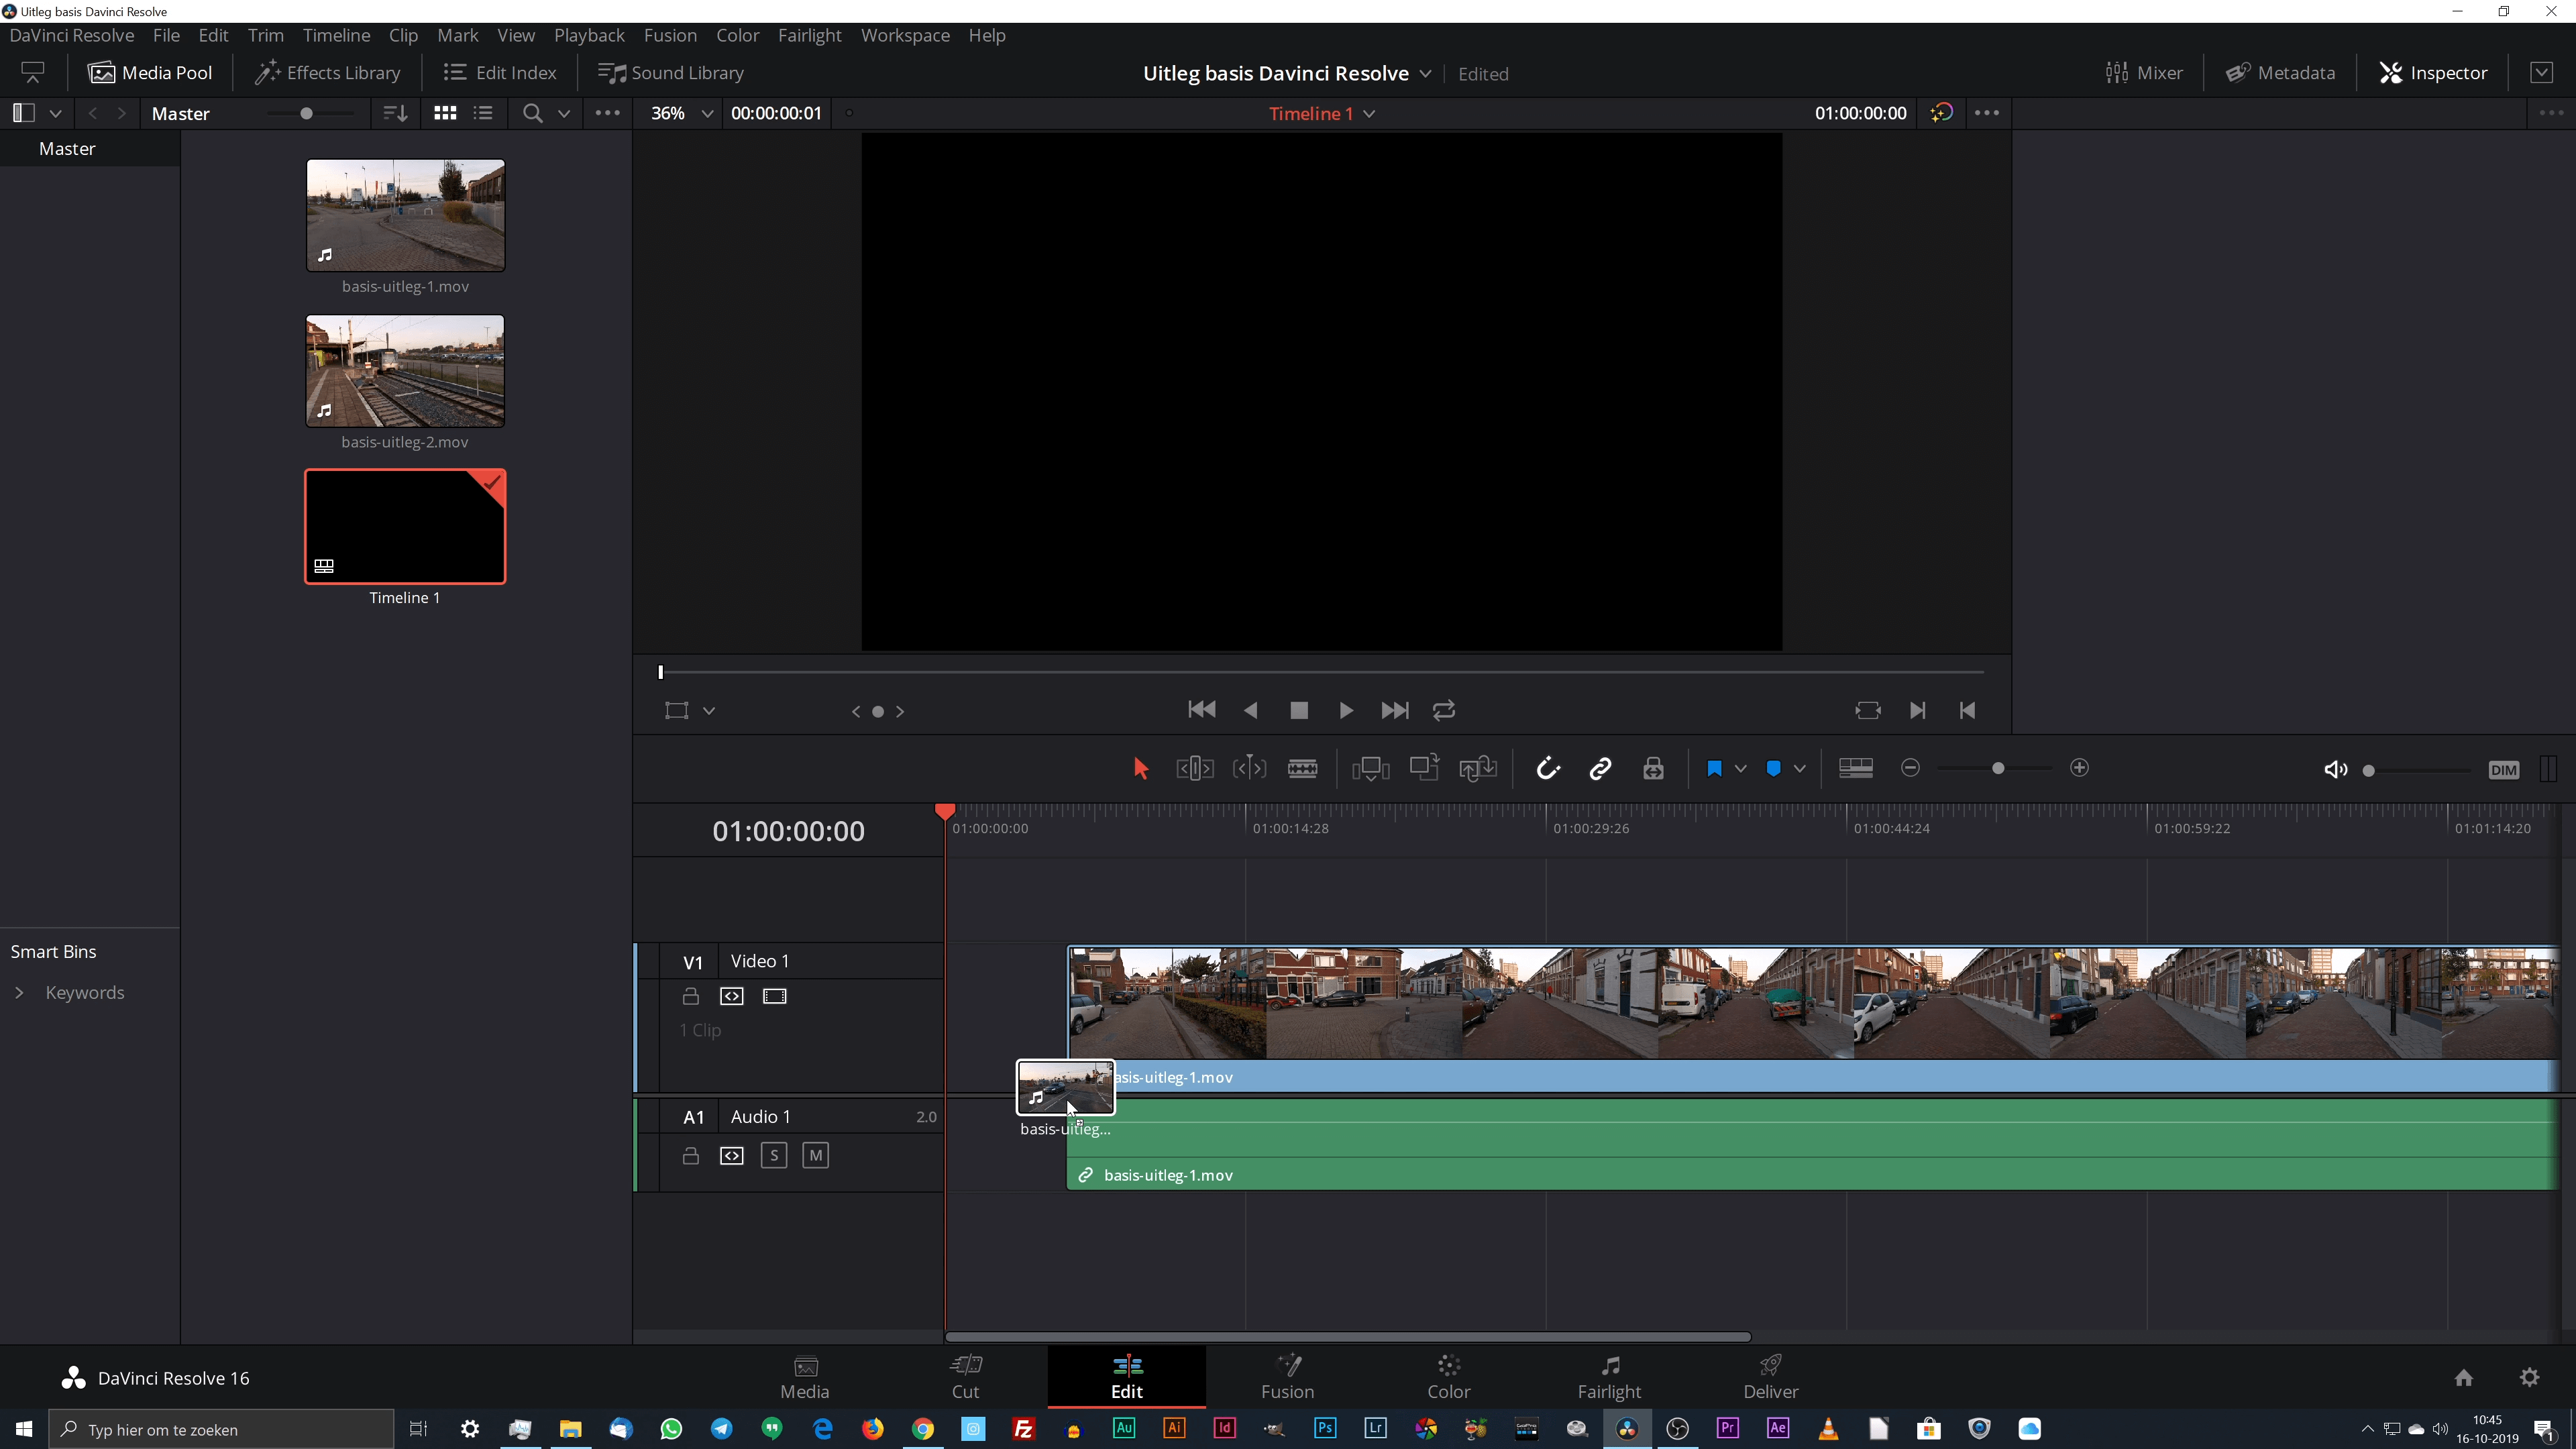Lock the Audio 1 track

click(690, 1156)
